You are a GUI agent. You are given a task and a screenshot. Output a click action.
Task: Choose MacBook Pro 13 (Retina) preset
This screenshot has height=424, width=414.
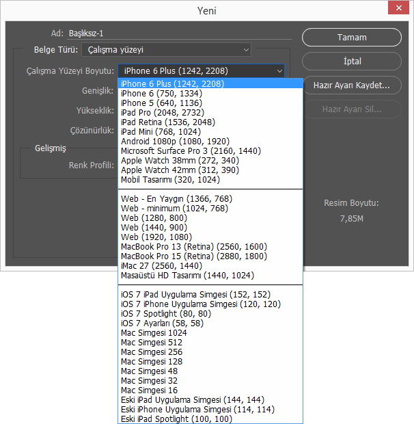click(x=210, y=247)
